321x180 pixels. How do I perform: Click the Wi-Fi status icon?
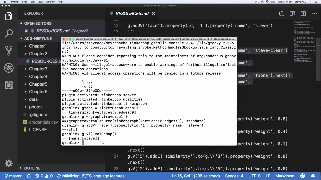tap(267, 2)
